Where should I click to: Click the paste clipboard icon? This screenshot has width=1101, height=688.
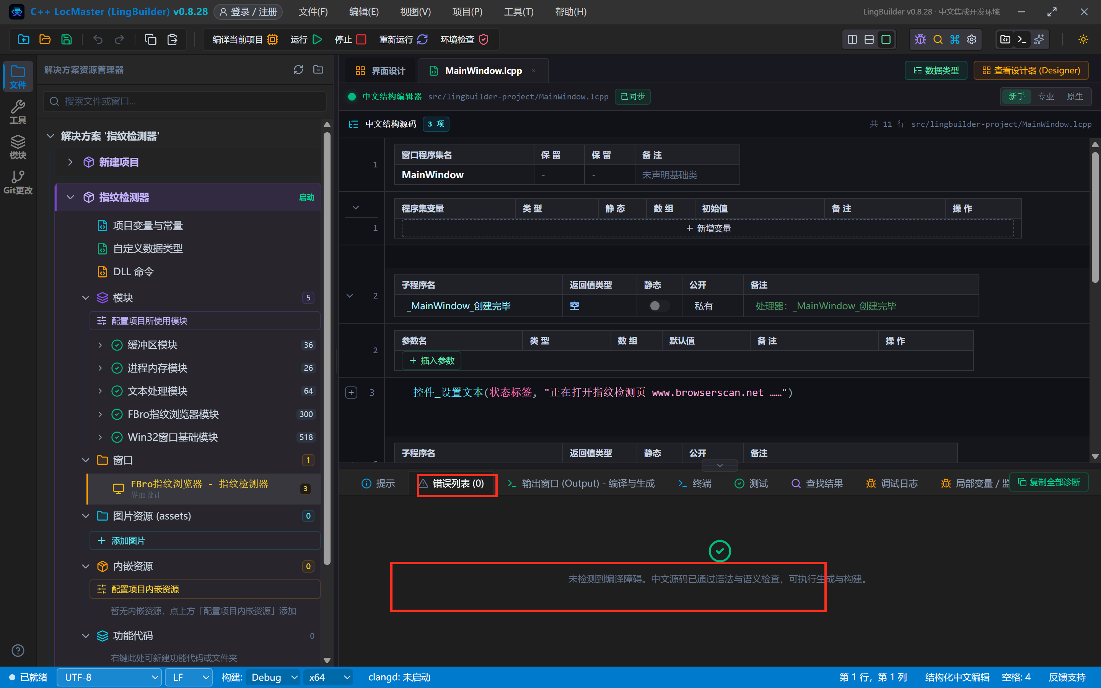tap(172, 40)
